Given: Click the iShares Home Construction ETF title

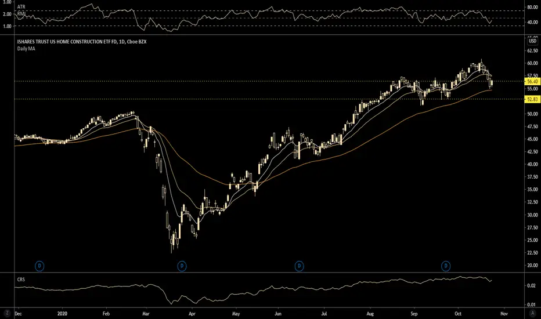Looking at the screenshot, I should click(x=82, y=42).
